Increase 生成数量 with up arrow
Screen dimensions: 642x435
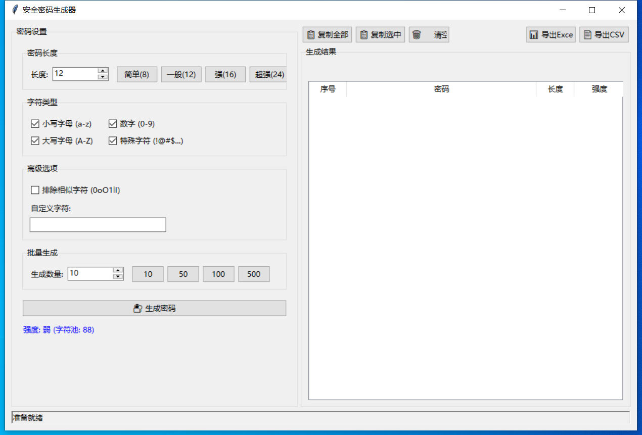tap(118, 270)
